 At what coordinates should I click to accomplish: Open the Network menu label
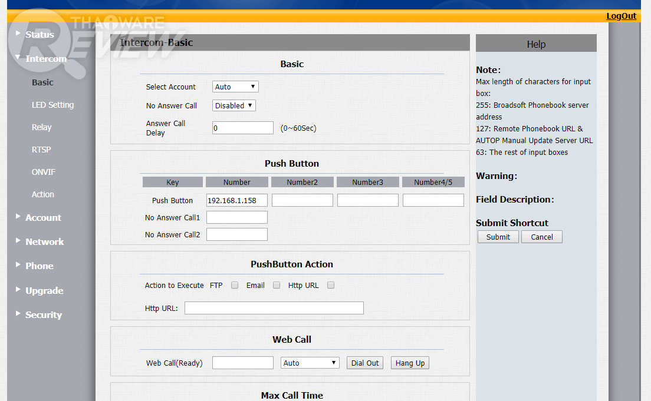pos(44,242)
